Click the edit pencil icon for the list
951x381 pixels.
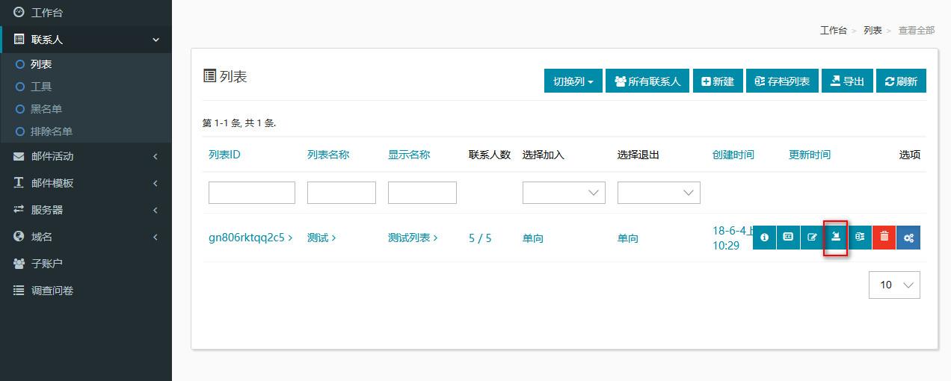pyautogui.click(x=812, y=238)
